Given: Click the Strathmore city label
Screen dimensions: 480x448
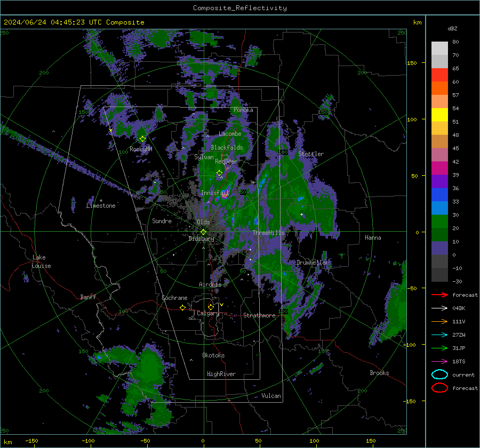Looking at the screenshot, I should [259, 315].
